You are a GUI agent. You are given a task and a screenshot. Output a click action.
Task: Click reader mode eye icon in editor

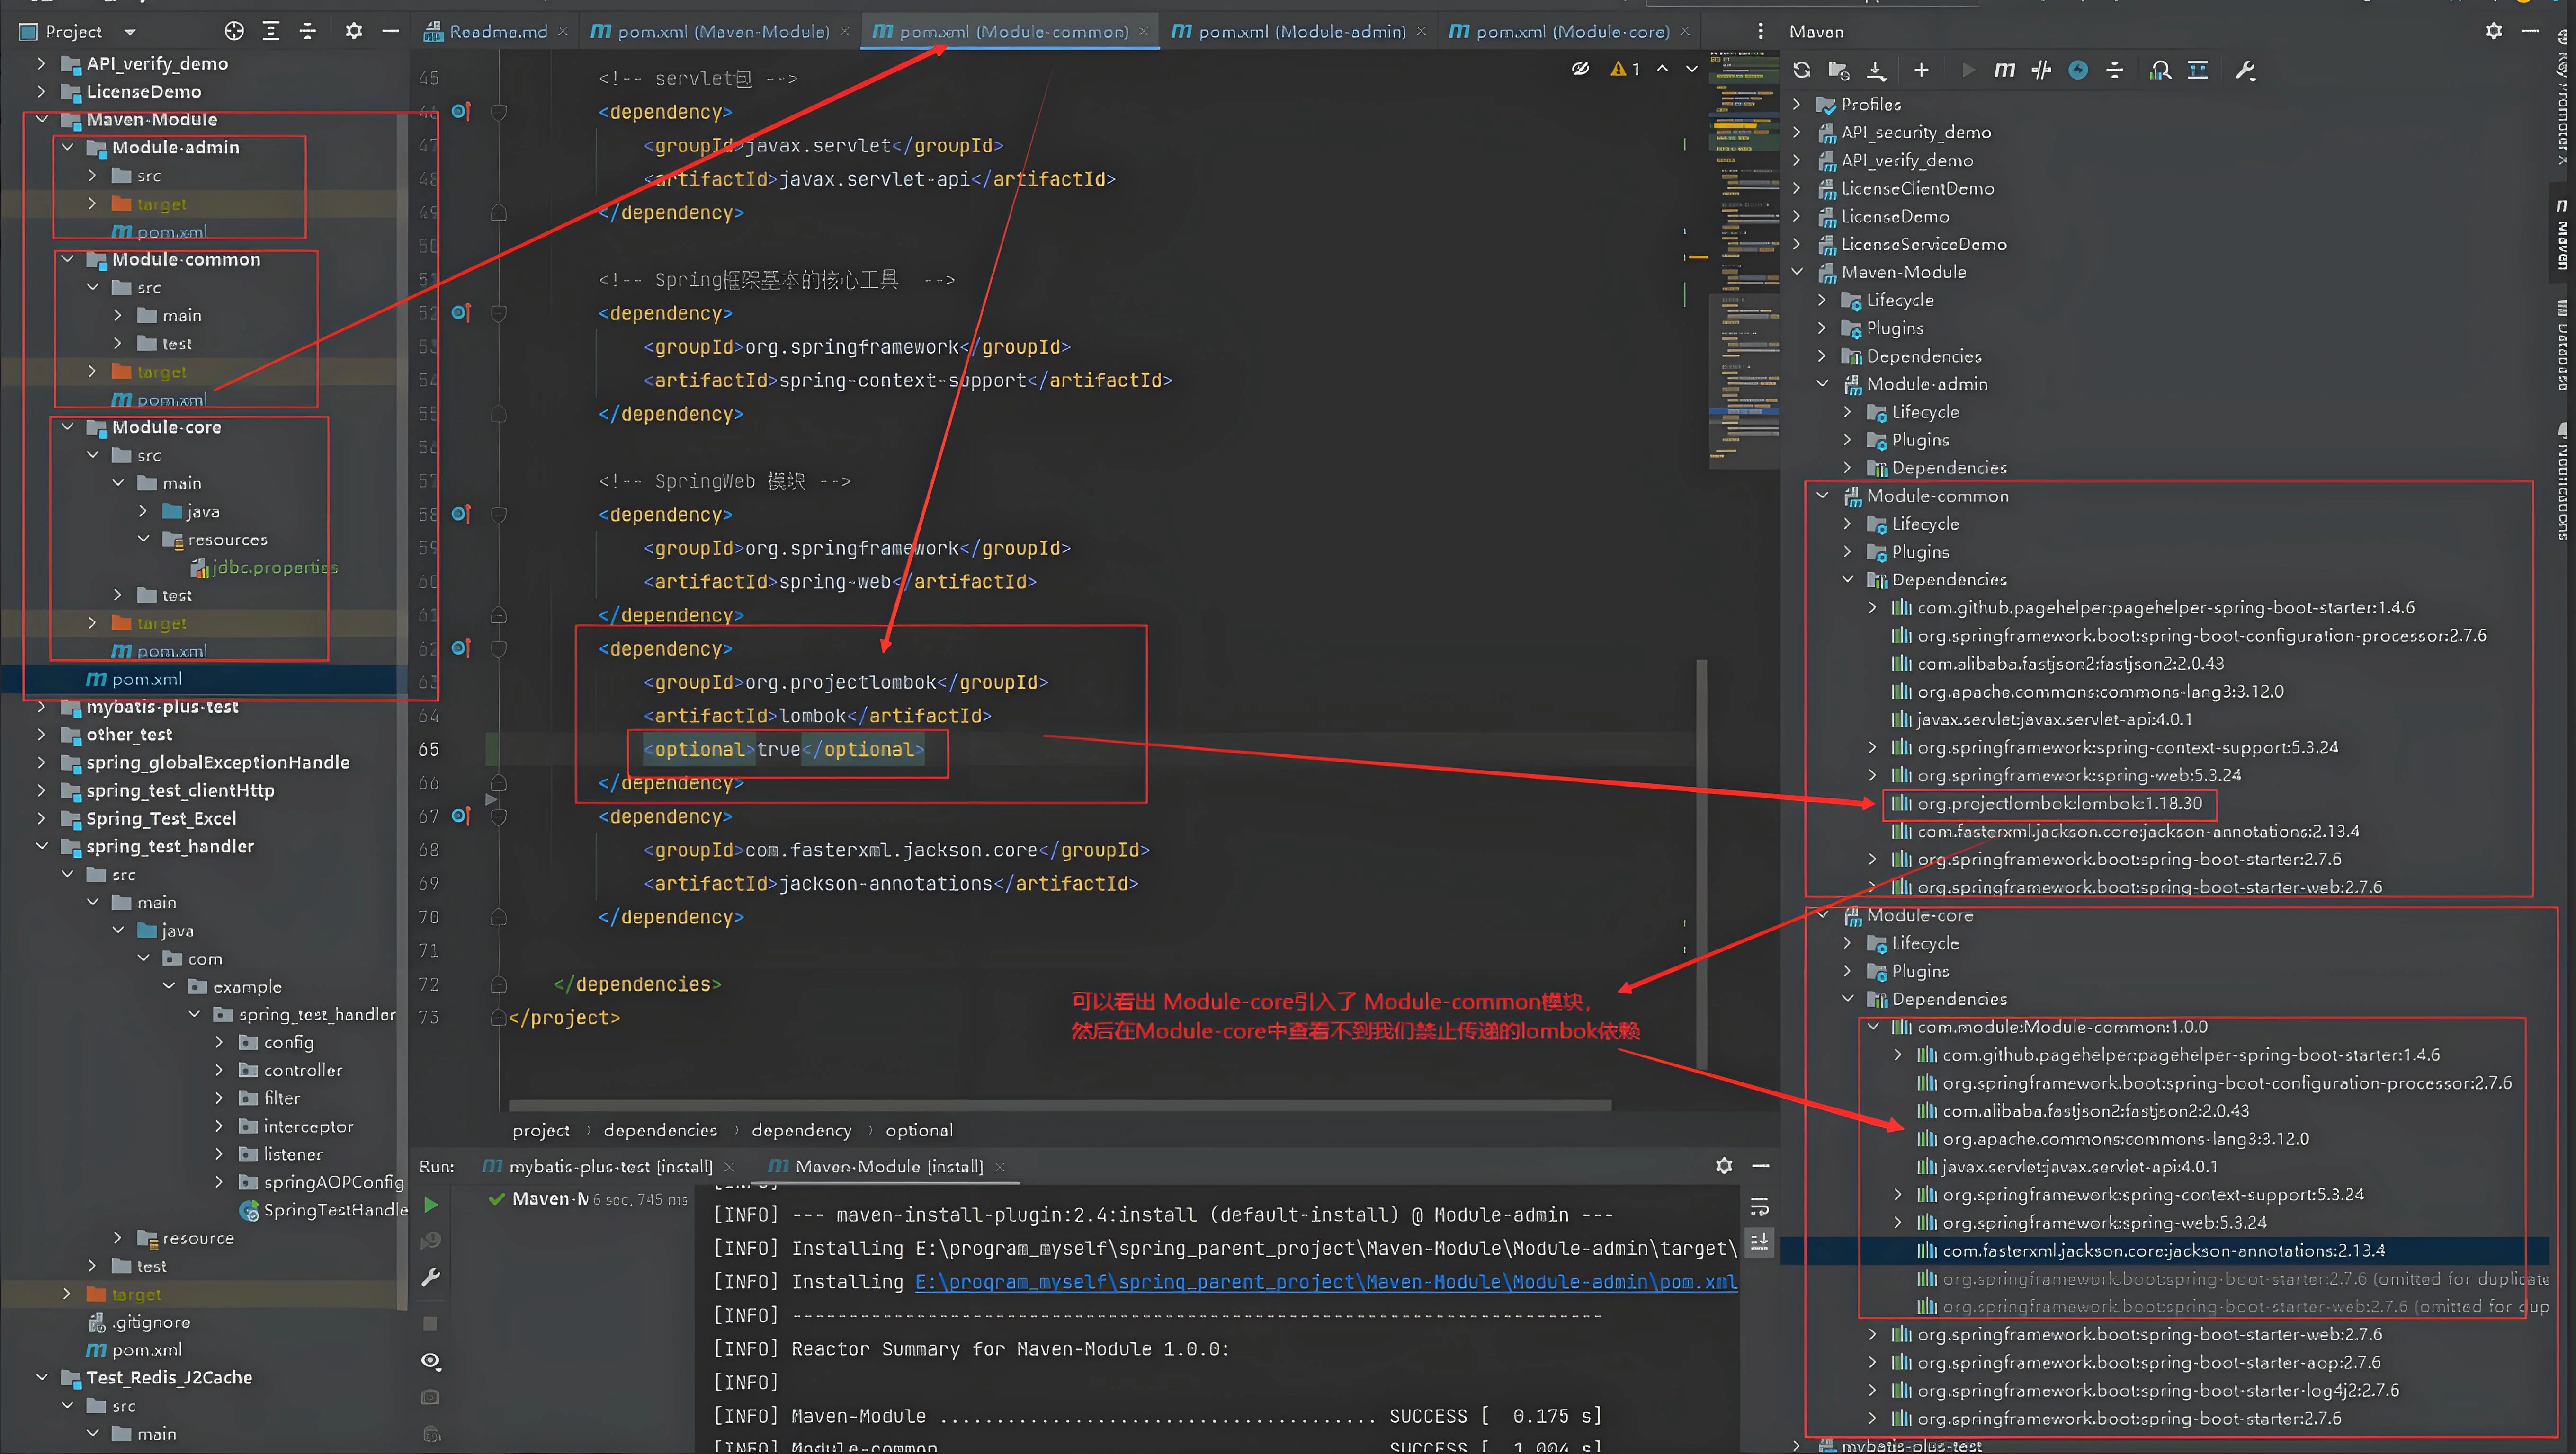click(x=1580, y=69)
